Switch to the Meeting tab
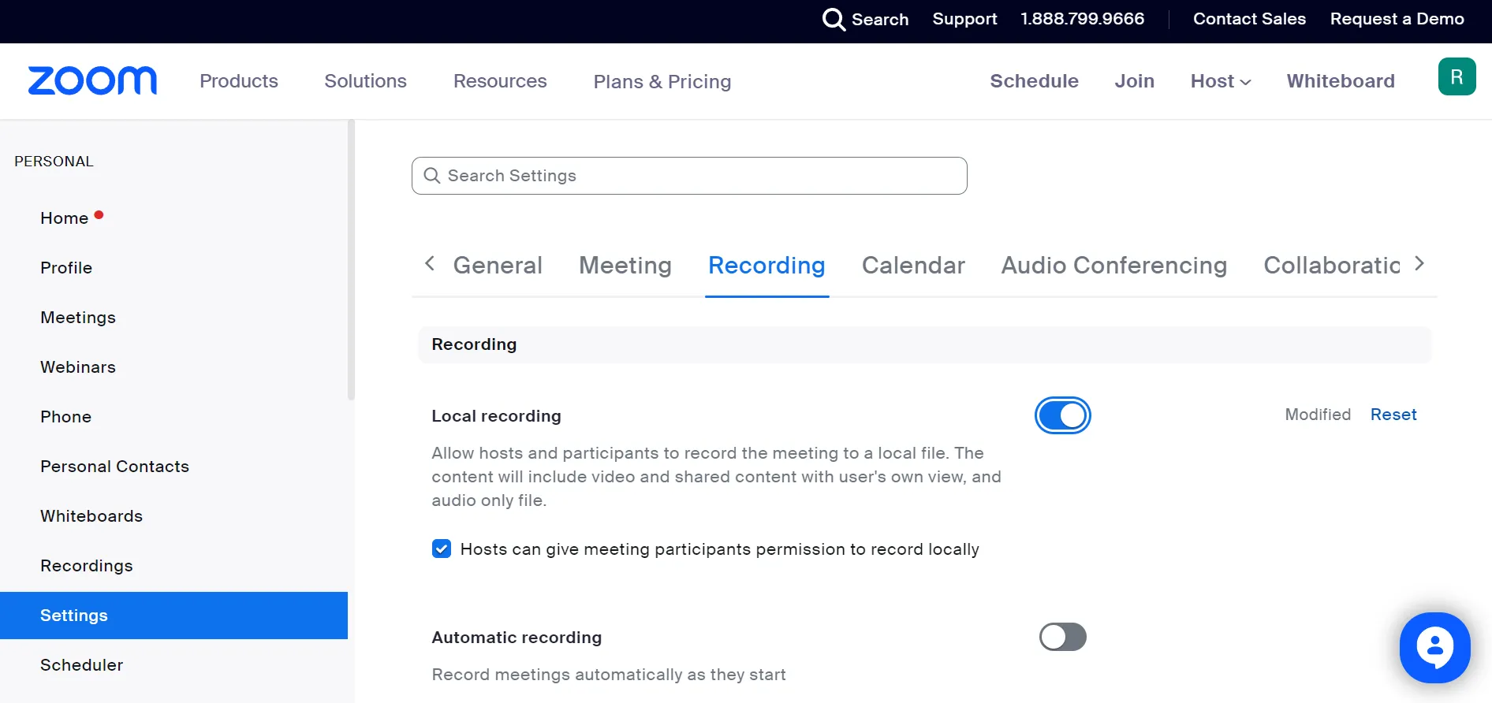Image resolution: width=1492 pixels, height=703 pixels. tap(625, 265)
